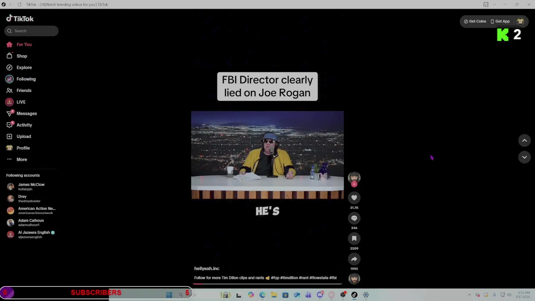Open the taskbar clock and date
Screen dimensions: 535x301
[x=523, y=295]
